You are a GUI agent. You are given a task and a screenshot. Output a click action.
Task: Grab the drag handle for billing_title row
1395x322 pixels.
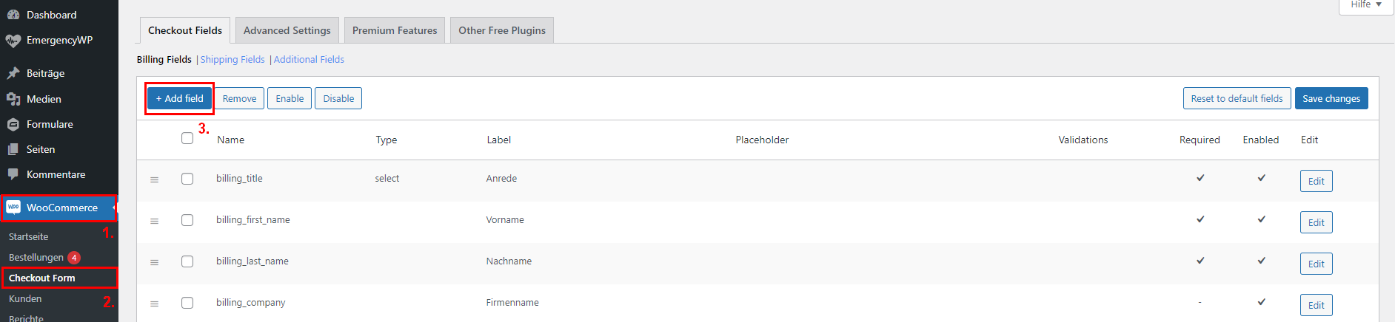tap(155, 179)
